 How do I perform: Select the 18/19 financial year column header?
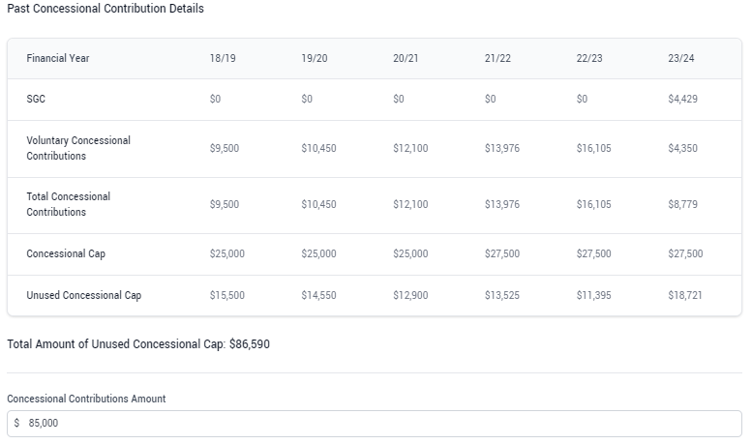click(x=223, y=58)
